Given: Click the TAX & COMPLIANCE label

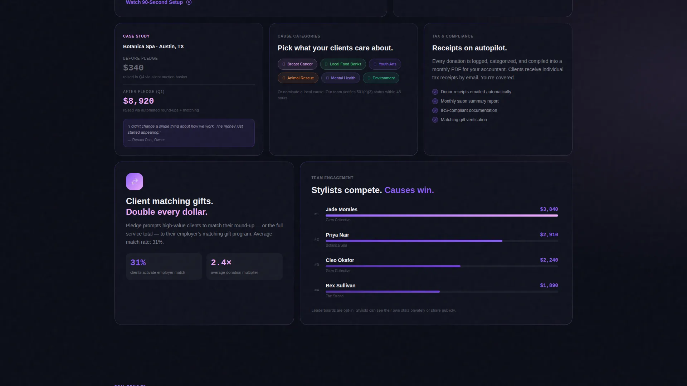Looking at the screenshot, I should 453,36.
